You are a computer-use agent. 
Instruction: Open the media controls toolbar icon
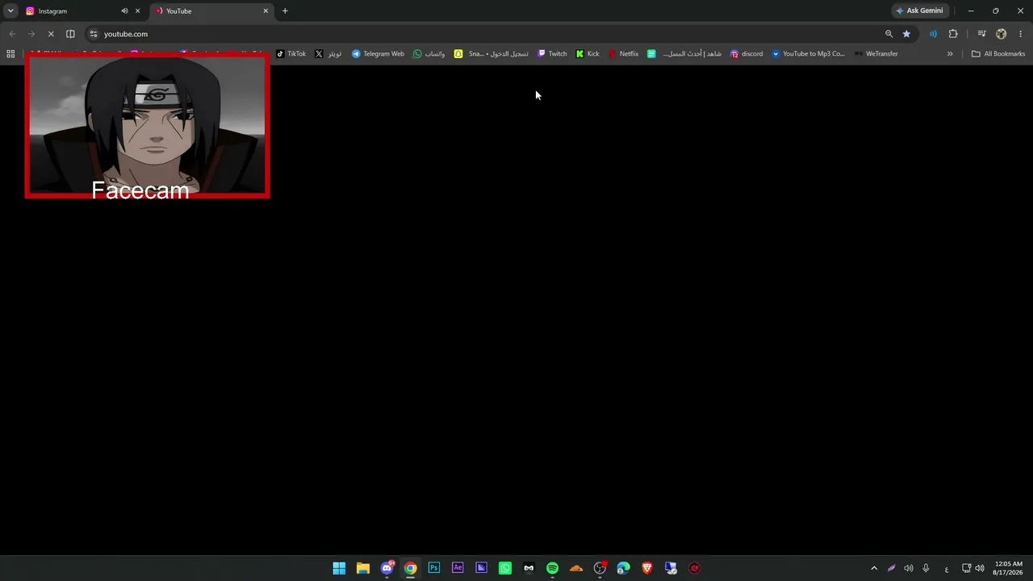click(981, 34)
